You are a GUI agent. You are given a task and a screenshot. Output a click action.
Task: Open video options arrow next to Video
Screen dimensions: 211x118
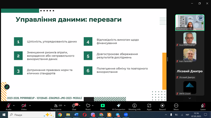[30, 106]
